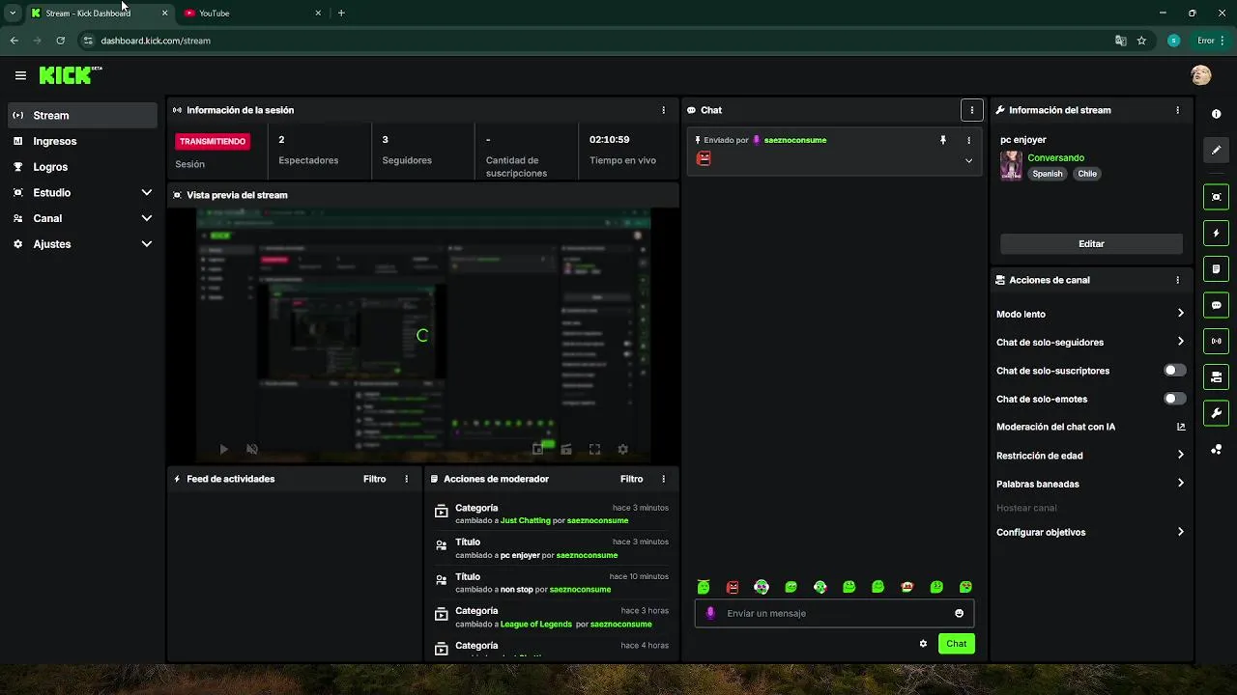
Task: Click the Just Chatting link in moderator actions
Action: point(525,520)
